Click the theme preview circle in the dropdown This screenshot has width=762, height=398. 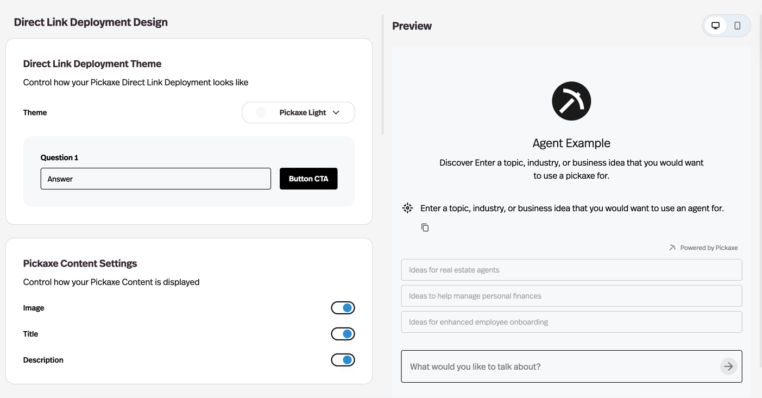click(x=261, y=112)
